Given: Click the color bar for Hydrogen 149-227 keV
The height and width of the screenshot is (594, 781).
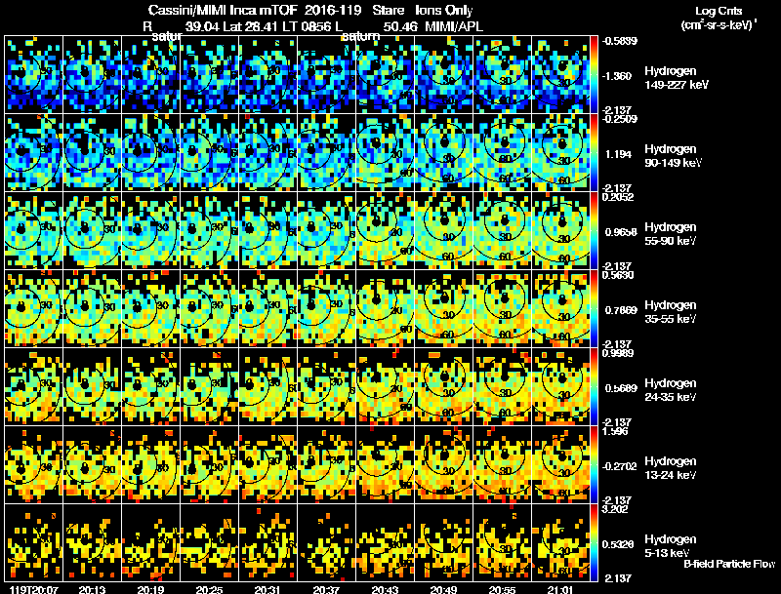Looking at the screenshot, I should tap(594, 75).
